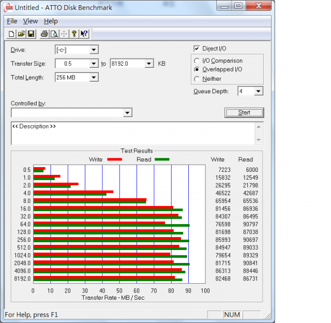The height and width of the screenshot is (323, 331).
Task: Click the yellow question mark About icon
Action: pyautogui.click(x=74, y=34)
